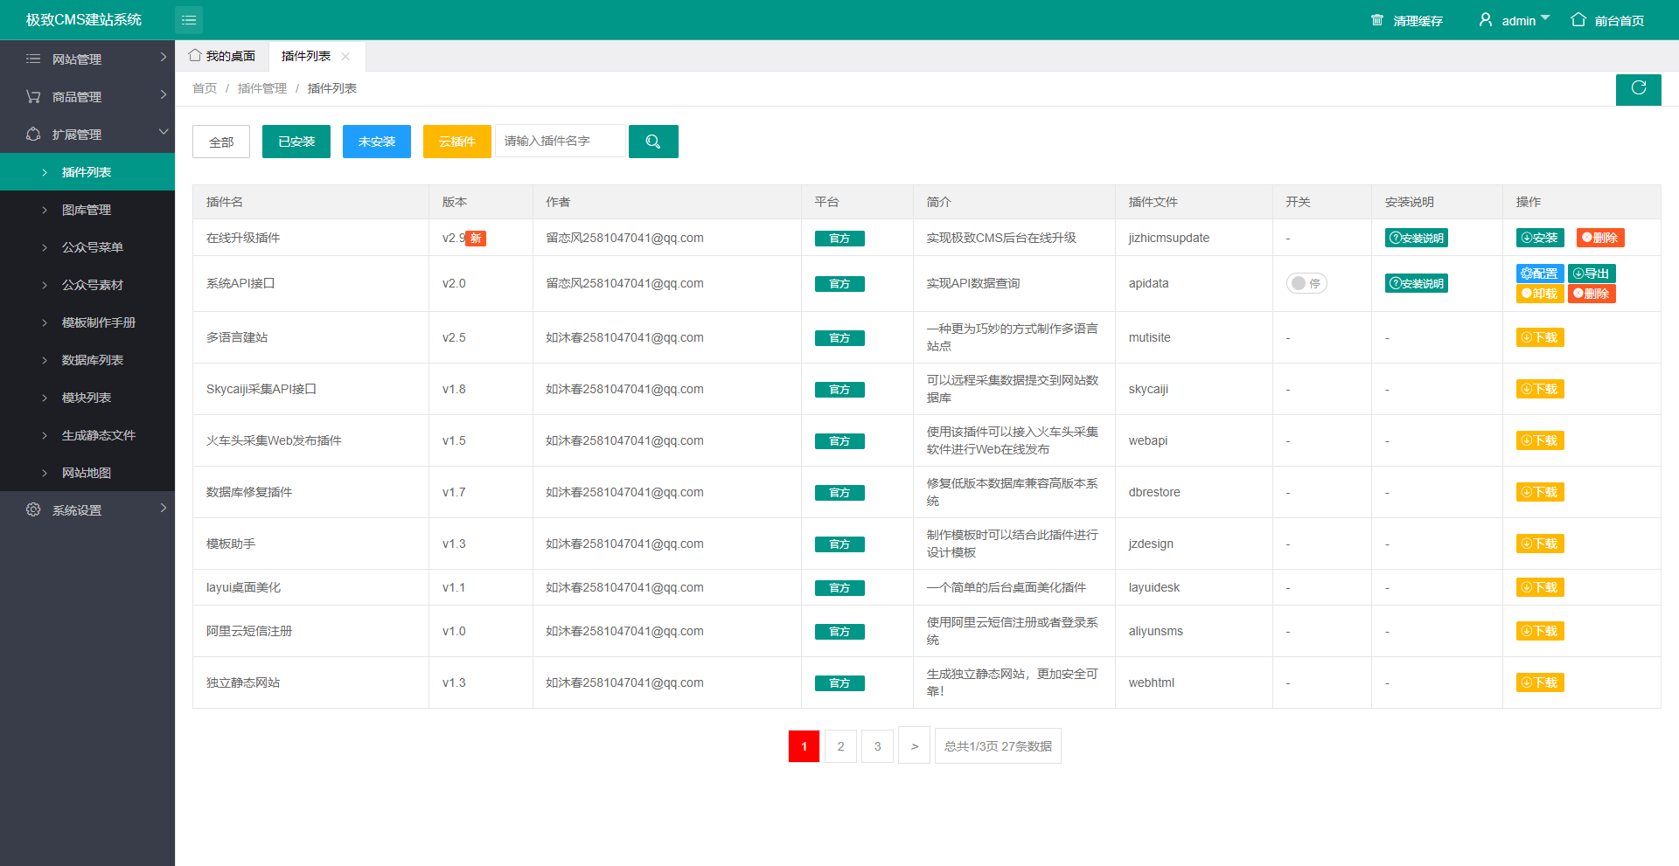Screen dimensions: 1679x866
Task: Expand the 网站管理 menu arrow
Action: 163,57
